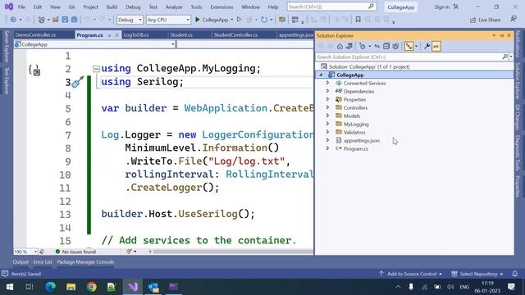Image resolution: width=525 pixels, height=295 pixels.
Task: Click the Search Solution Explorer input field
Action: (409, 57)
